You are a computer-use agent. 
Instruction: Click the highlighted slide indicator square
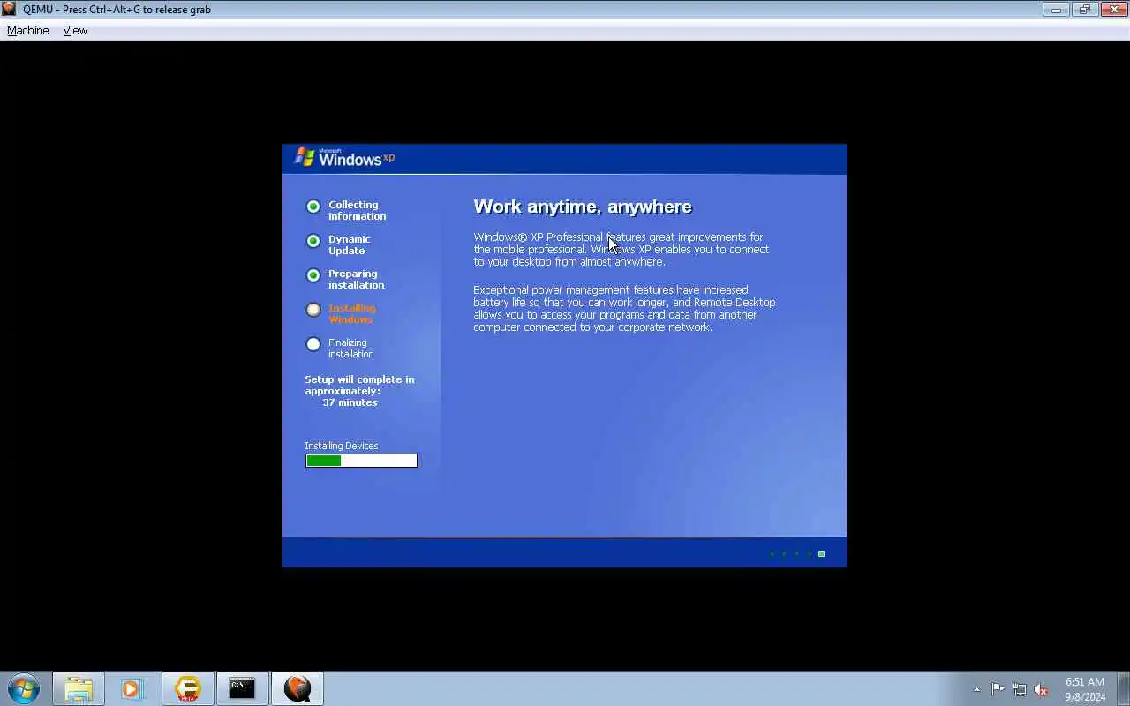click(821, 553)
